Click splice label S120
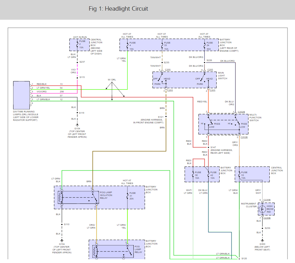This screenshot has height=263, width=295. [244, 259]
